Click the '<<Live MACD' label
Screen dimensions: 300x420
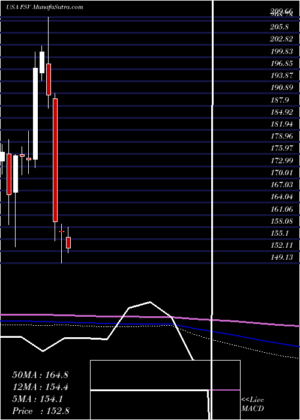[253, 404]
